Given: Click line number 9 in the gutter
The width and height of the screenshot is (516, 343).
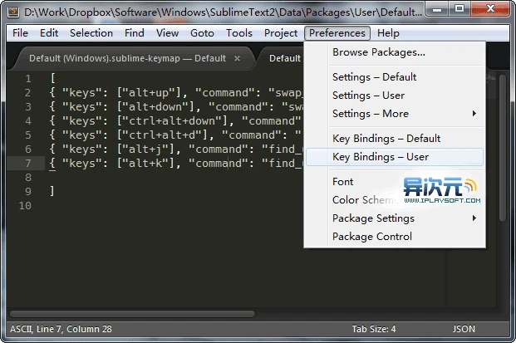Looking at the screenshot, I should tap(27, 191).
